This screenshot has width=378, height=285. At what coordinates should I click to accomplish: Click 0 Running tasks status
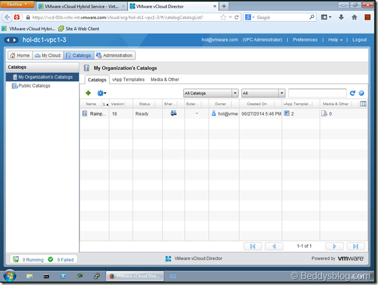33,260
